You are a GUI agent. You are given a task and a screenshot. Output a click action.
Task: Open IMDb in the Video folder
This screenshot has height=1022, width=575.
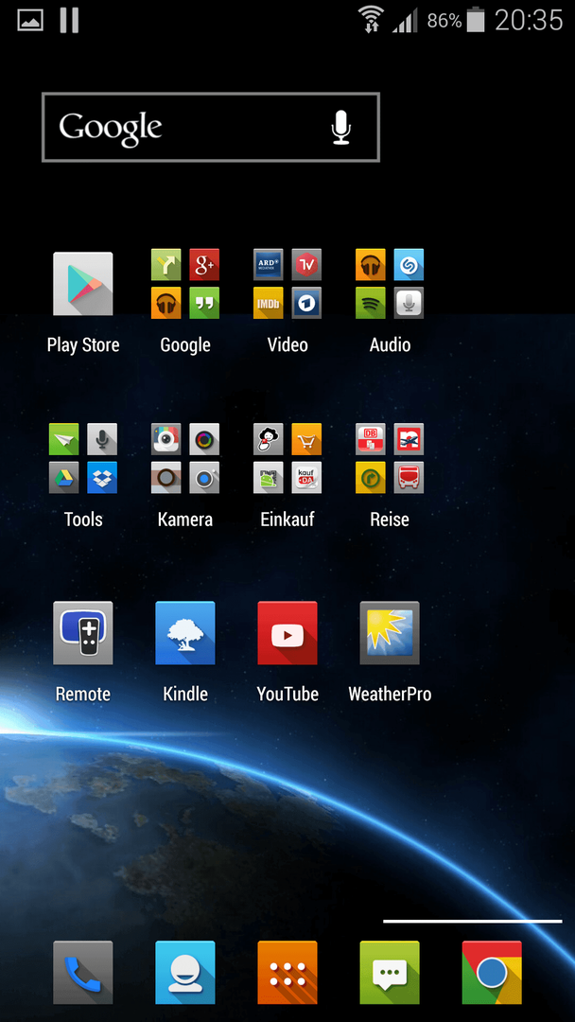[x=268, y=303]
